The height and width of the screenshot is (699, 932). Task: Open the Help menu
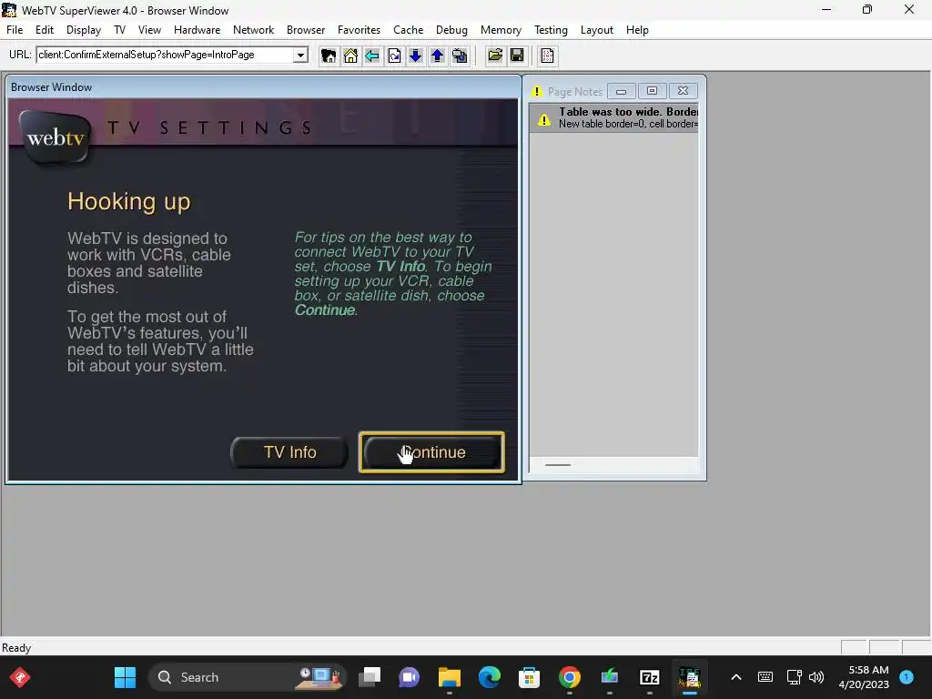tap(637, 30)
